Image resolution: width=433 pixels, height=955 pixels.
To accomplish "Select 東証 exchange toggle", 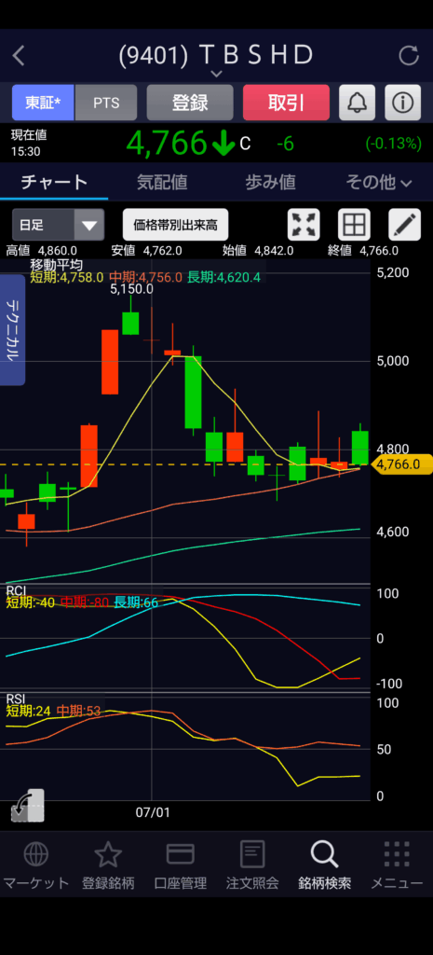I will [43, 103].
